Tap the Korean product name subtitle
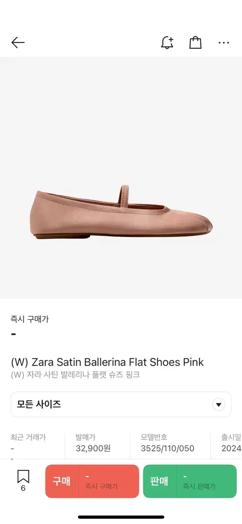242x524 pixels. (x=75, y=375)
